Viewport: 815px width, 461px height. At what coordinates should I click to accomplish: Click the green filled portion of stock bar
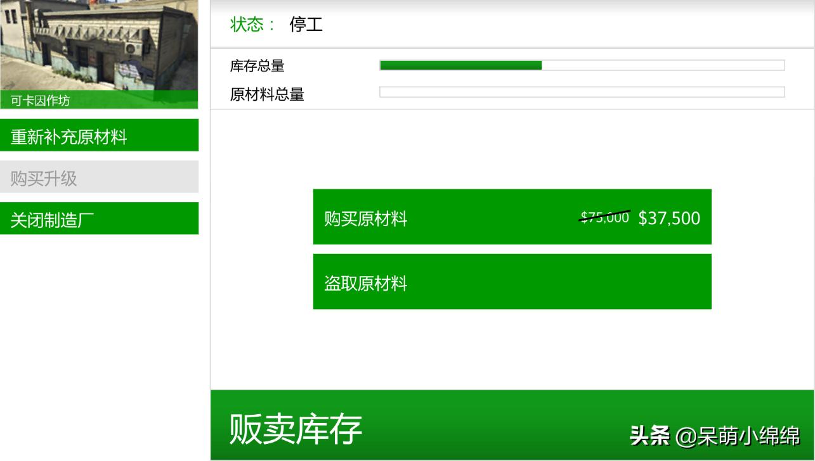[460, 65]
